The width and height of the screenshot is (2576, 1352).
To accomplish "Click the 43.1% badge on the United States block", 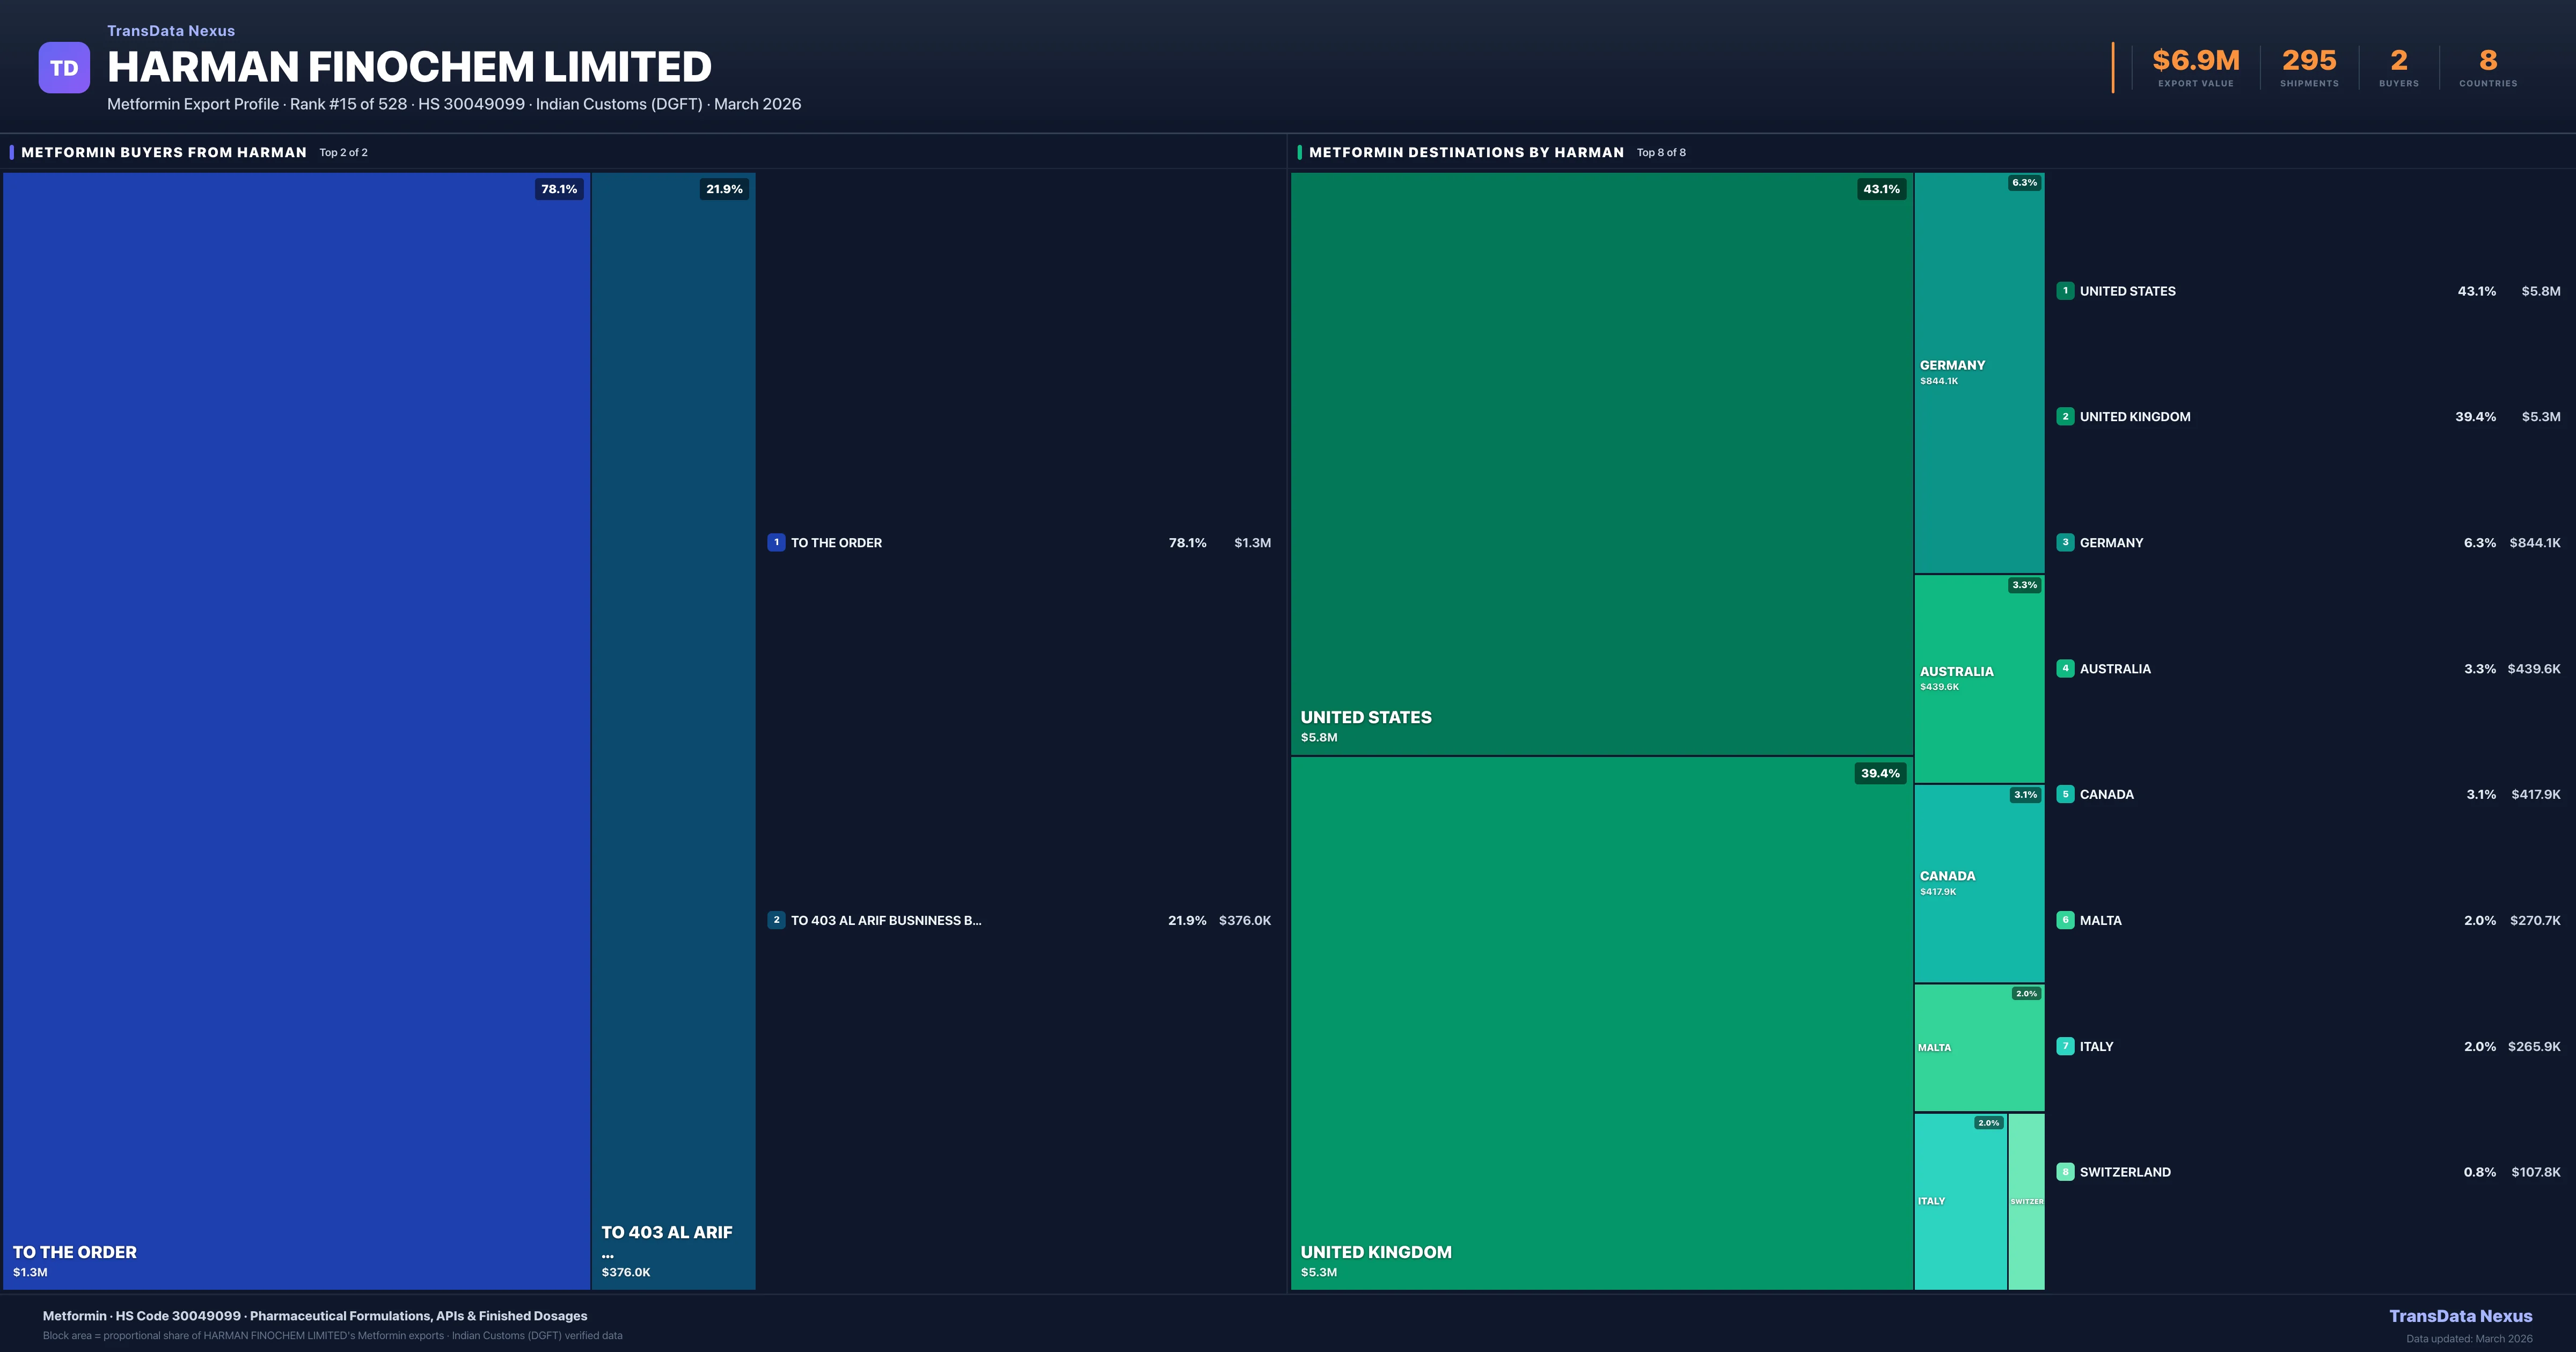I will (x=1881, y=189).
